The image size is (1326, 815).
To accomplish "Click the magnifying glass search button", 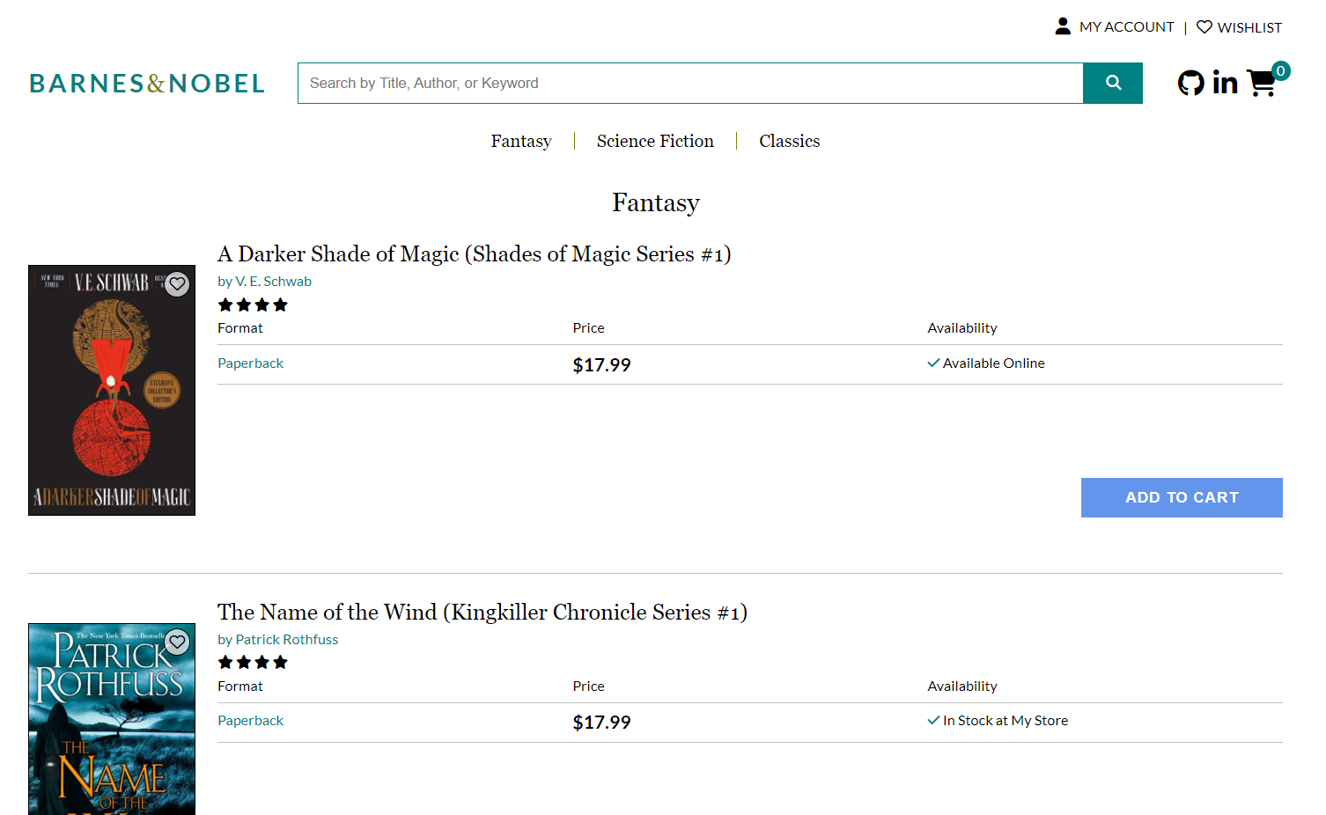I will tap(1112, 83).
